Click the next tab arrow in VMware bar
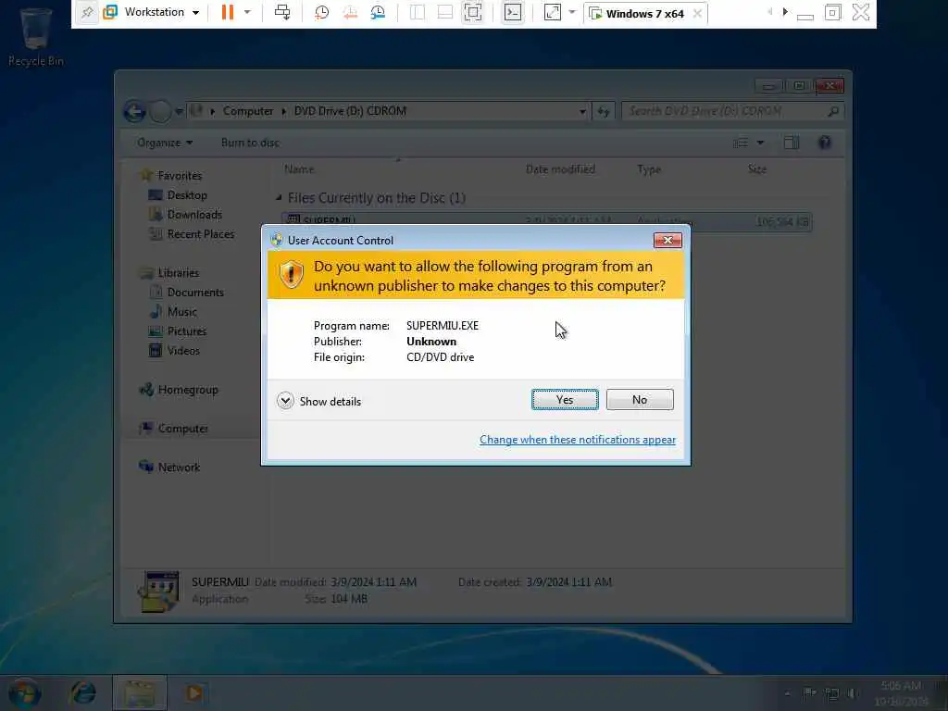The image size is (948, 711). click(785, 12)
